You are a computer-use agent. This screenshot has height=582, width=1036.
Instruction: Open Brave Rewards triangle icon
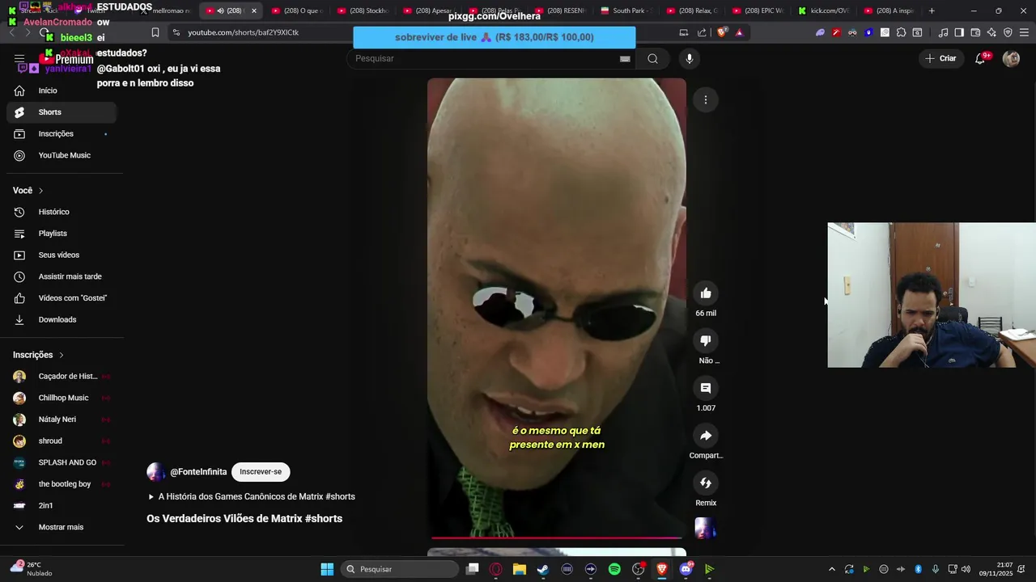(739, 32)
